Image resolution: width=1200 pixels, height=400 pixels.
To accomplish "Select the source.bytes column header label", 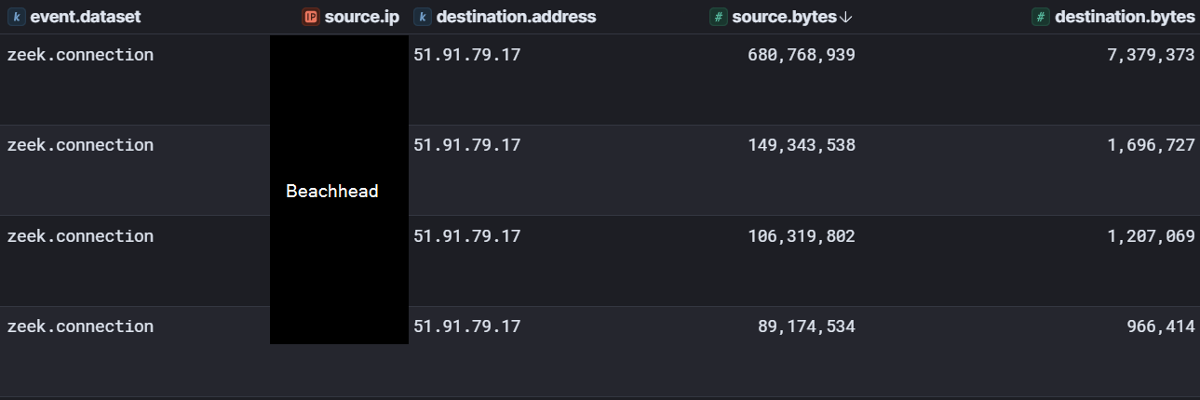I will point(784,17).
